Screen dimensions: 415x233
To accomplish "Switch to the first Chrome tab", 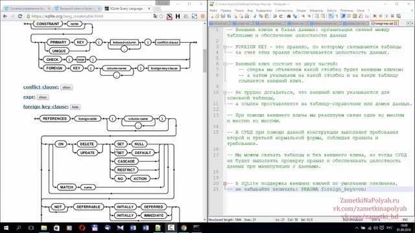I will point(27,8).
